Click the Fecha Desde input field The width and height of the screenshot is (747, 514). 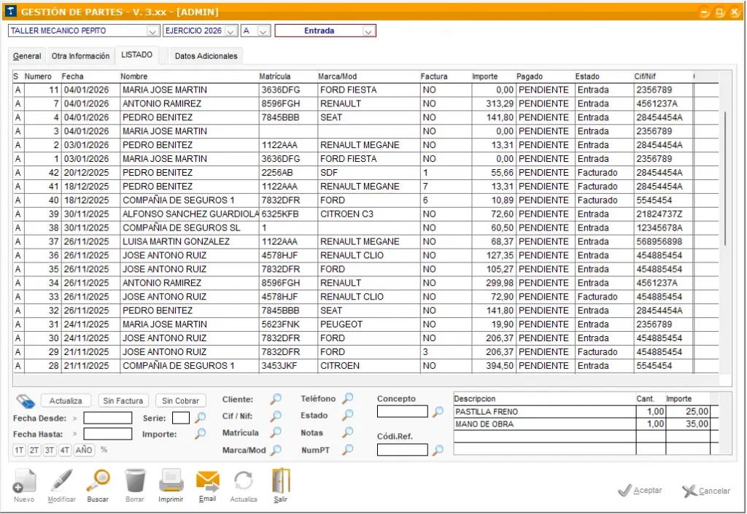(108, 418)
